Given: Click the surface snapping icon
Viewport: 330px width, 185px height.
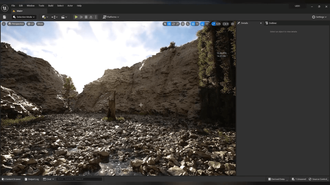Looking at the screenshot, I should point(188,24).
